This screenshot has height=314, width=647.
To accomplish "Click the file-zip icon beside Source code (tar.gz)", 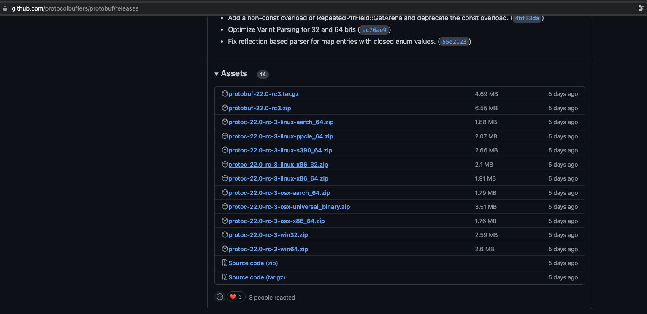I will [x=225, y=277].
